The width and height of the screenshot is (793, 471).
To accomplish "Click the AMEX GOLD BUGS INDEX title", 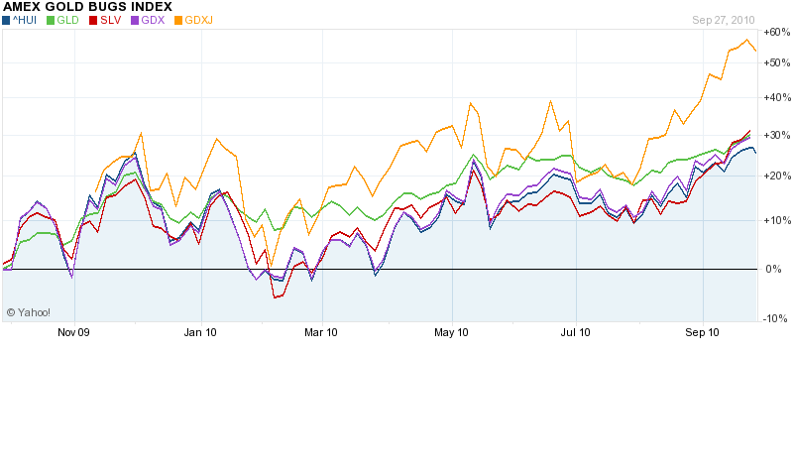I will tap(87, 7).
